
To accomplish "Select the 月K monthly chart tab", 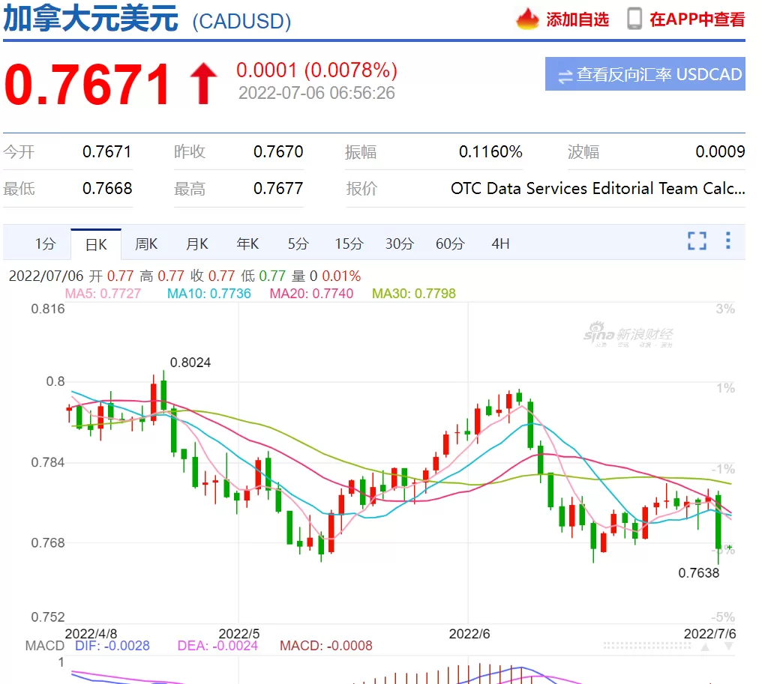I will tap(196, 243).
